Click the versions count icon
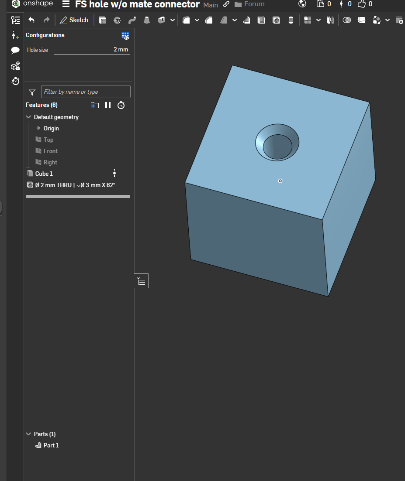The image size is (405, 481). pos(341,3)
